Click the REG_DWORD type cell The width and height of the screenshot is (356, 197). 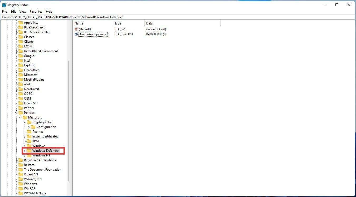pyautogui.click(x=124, y=34)
